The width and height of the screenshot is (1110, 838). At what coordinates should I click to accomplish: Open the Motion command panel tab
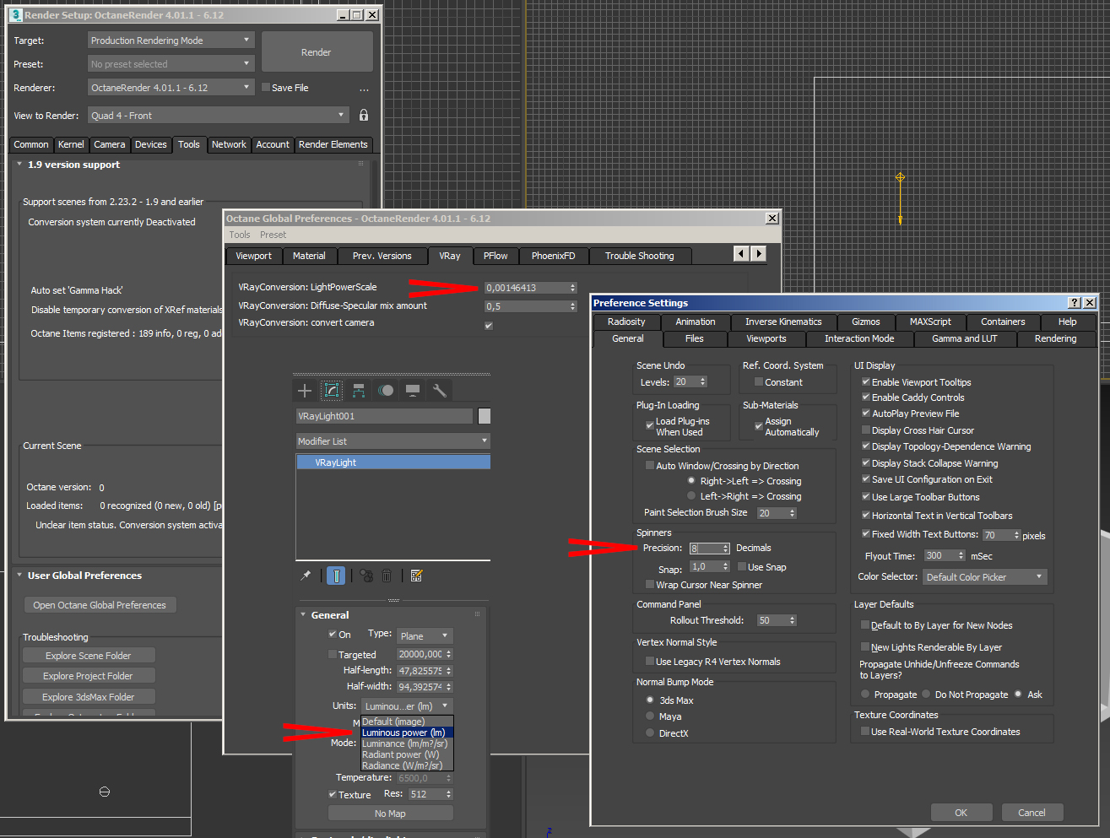point(386,390)
